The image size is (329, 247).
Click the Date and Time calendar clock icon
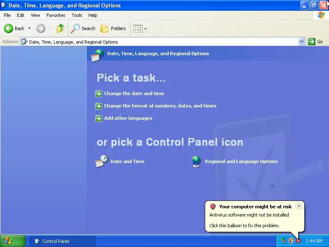[102, 161]
